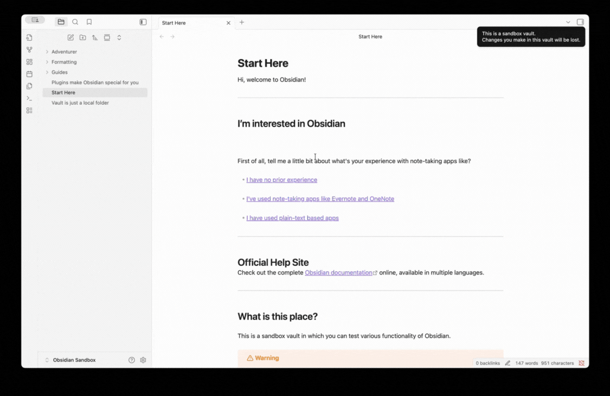Open the tab list dropdown chevron

coord(568,22)
